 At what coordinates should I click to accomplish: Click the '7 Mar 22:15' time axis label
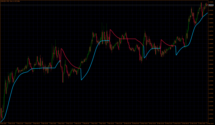[119, 123]
